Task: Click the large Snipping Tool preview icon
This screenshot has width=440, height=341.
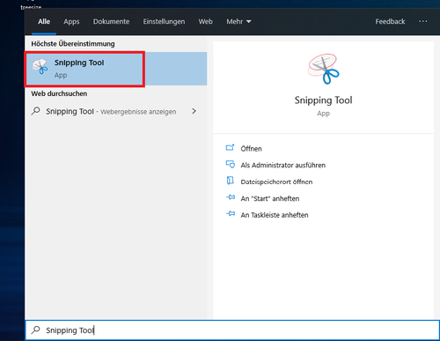Action: (x=323, y=69)
